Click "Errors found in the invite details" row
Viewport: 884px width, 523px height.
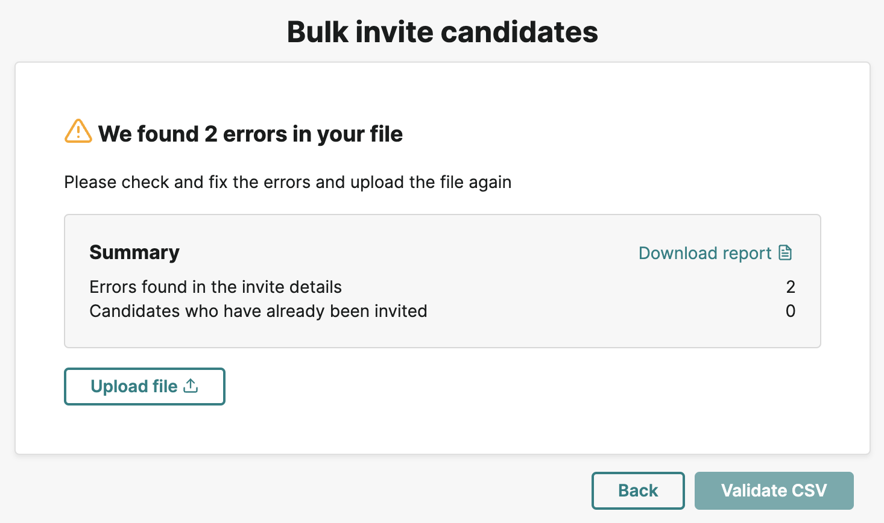[x=442, y=287]
